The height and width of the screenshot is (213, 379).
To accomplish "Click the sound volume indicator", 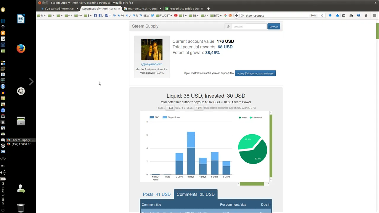I will click(x=3, y=172).
